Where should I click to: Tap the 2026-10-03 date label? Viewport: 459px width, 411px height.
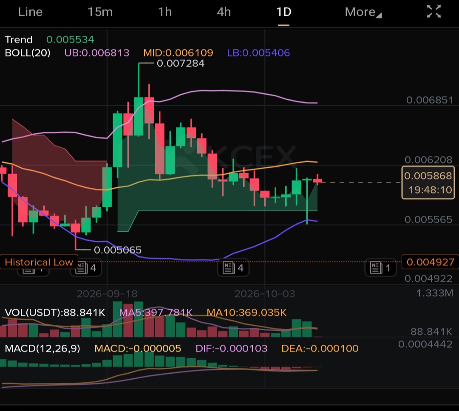(x=265, y=294)
